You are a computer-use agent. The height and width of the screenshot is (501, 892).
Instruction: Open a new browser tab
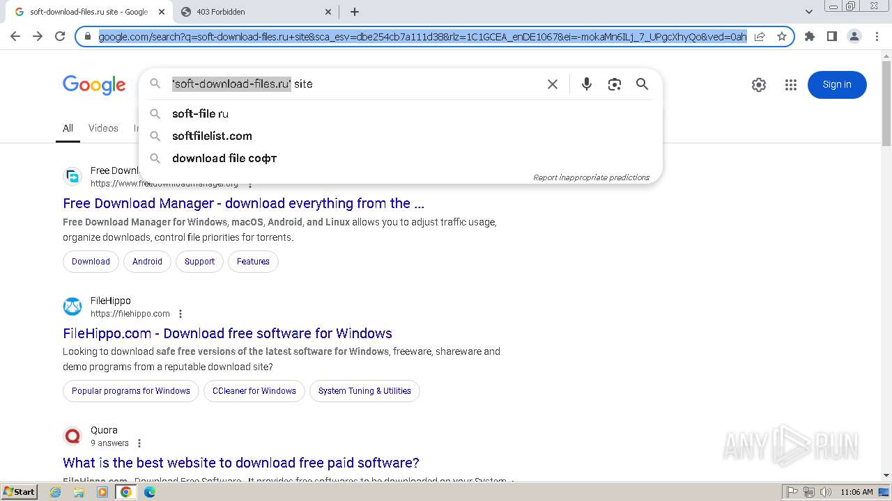(355, 12)
